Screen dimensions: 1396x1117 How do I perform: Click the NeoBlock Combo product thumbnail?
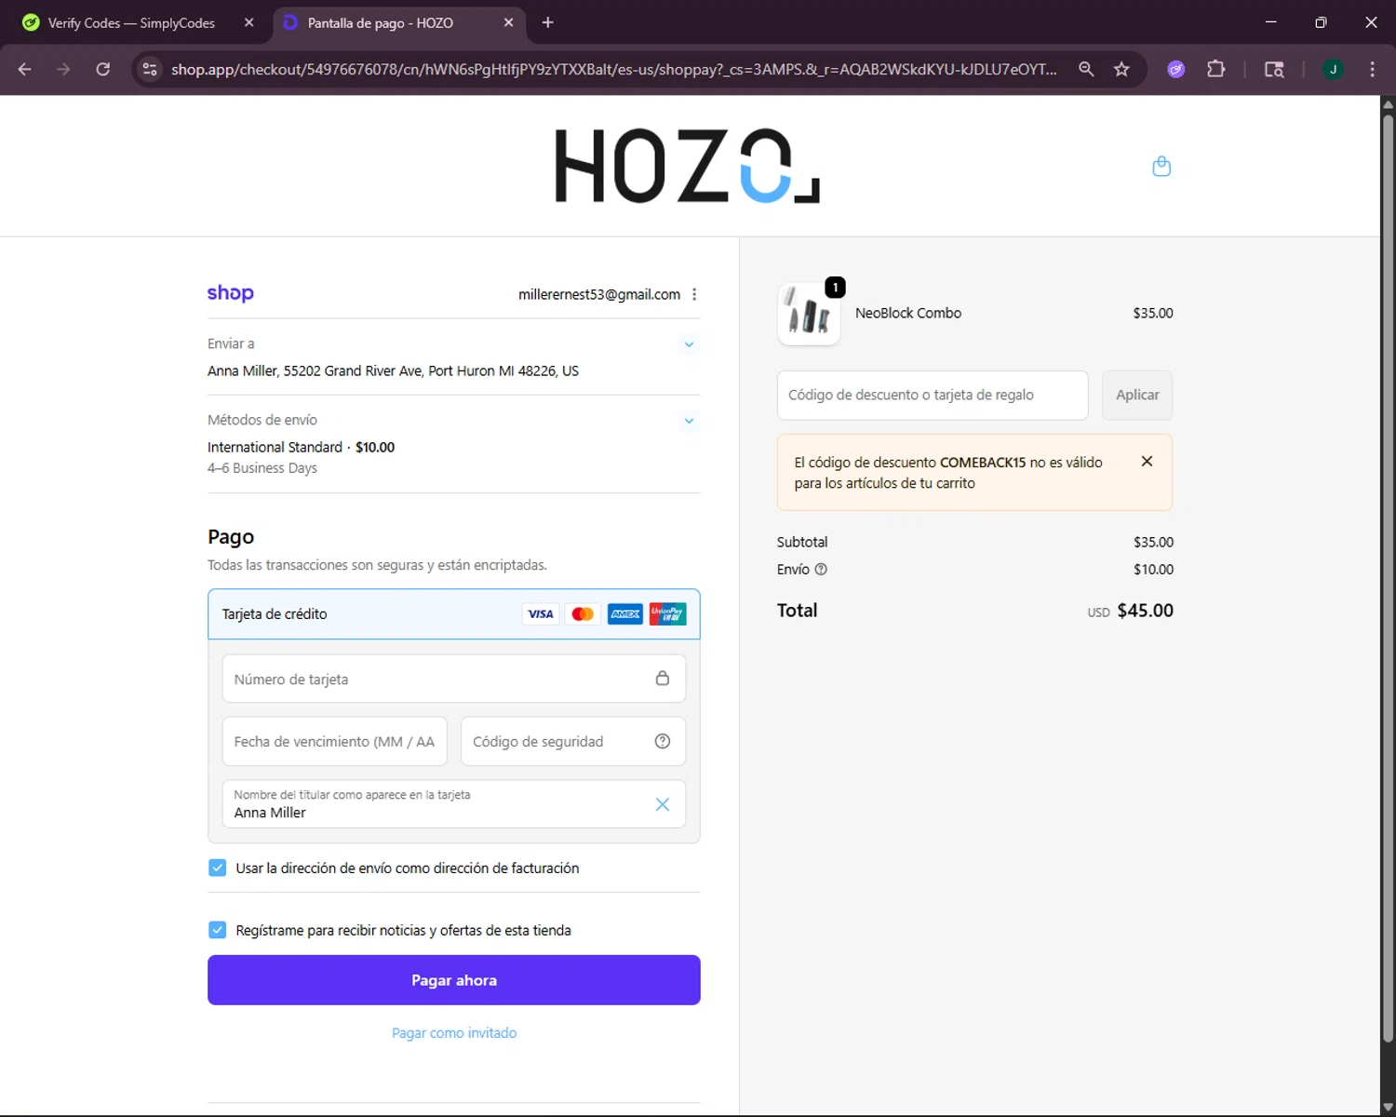click(x=809, y=314)
